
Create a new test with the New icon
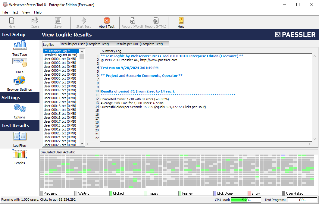pos(11,22)
